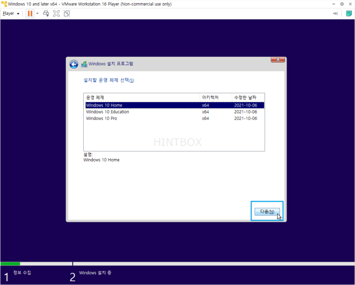Click the Windows setup program icon
Image resolution: width=355 pixels, height=285 pixels.
(x=84, y=64)
